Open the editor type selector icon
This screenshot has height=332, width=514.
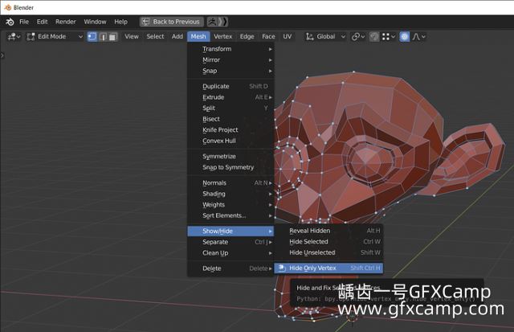coord(14,37)
